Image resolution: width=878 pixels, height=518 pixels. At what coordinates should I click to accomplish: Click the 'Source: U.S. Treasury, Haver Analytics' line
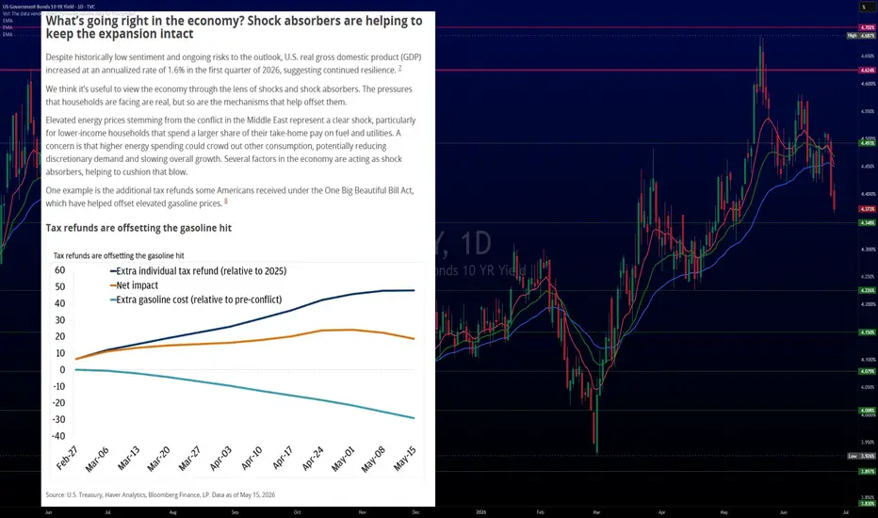pyautogui.click(x=160, y=495)
